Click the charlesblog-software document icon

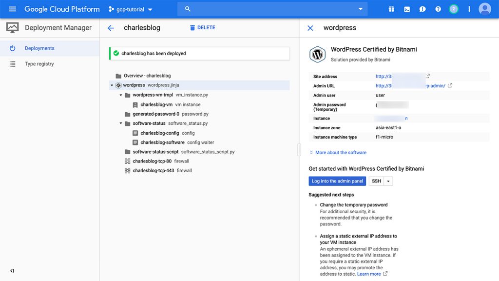click(x=135, y=142)
